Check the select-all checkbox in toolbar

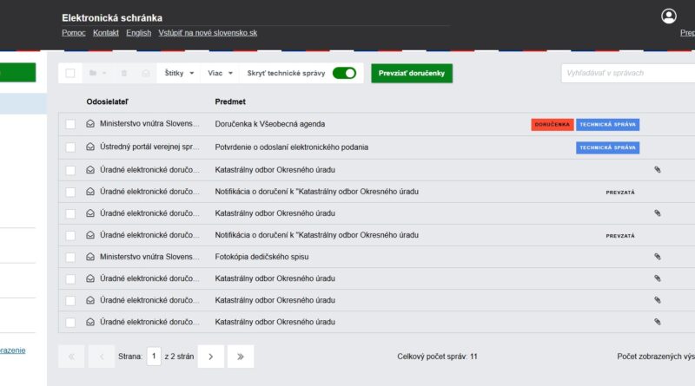pos(70,74)
